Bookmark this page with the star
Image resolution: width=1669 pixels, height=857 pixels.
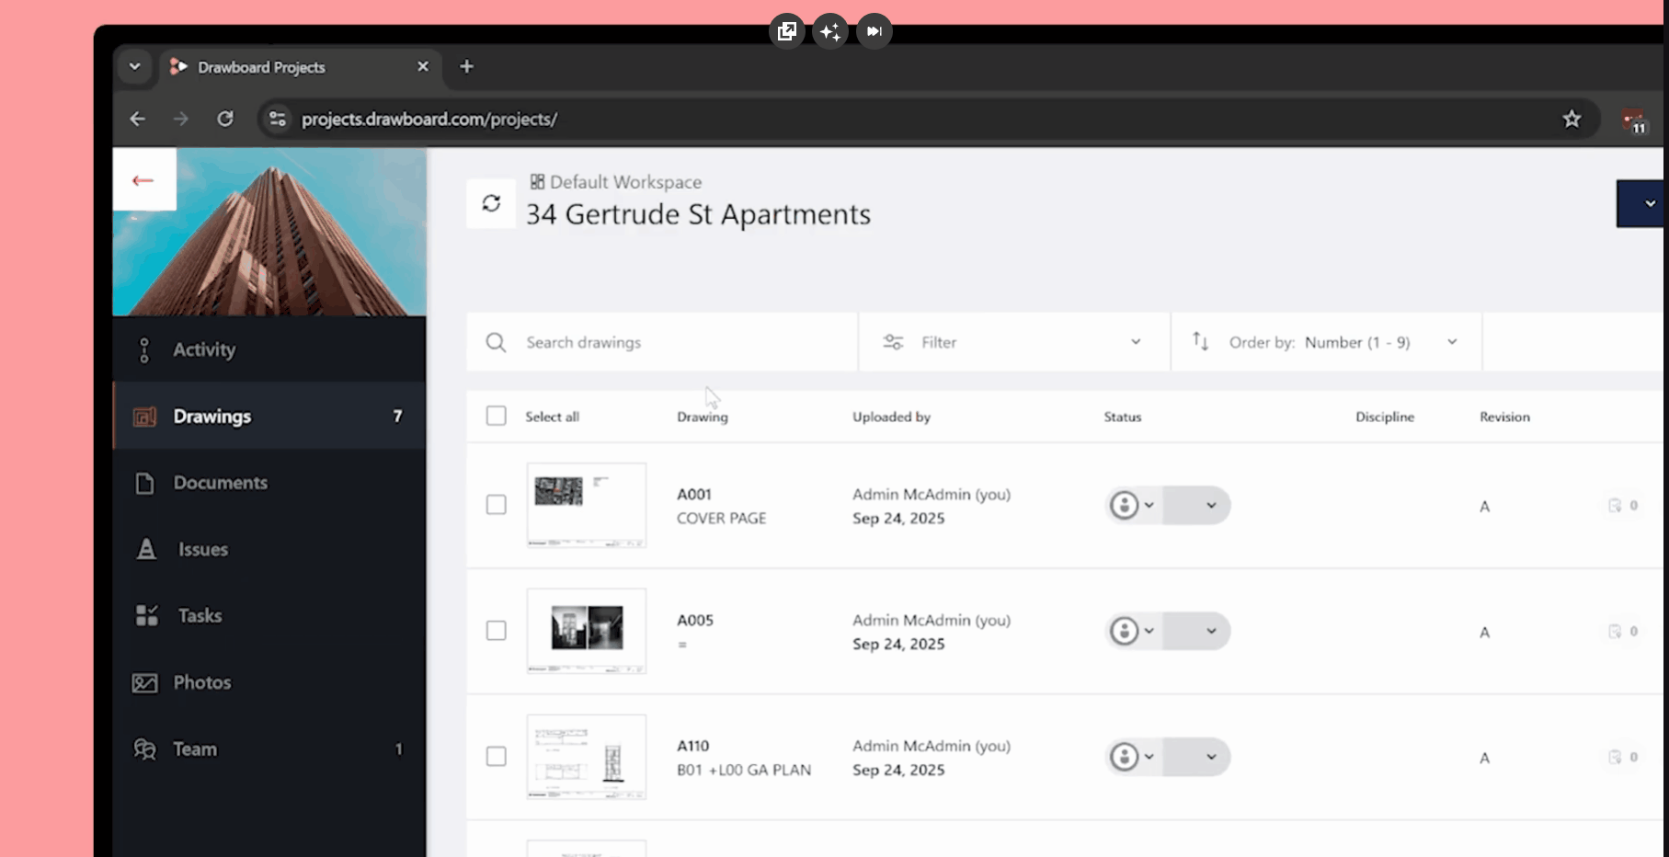point(1572,119)
